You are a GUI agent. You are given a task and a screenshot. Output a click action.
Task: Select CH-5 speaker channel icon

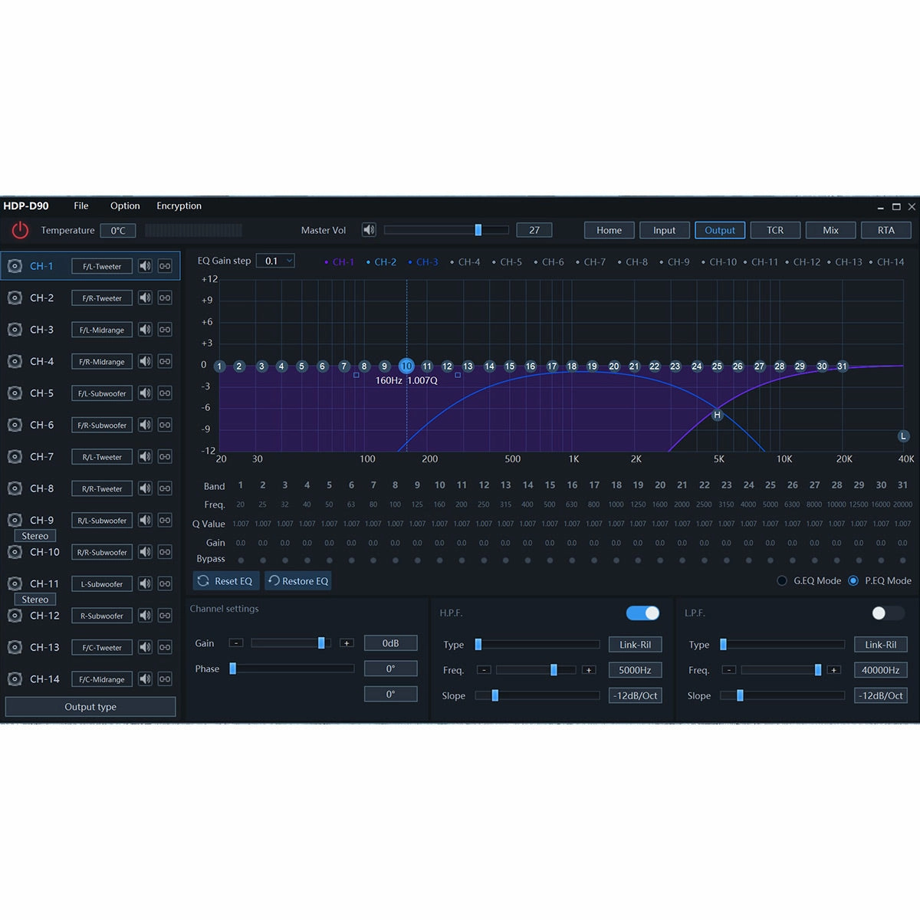pos(15,393)
